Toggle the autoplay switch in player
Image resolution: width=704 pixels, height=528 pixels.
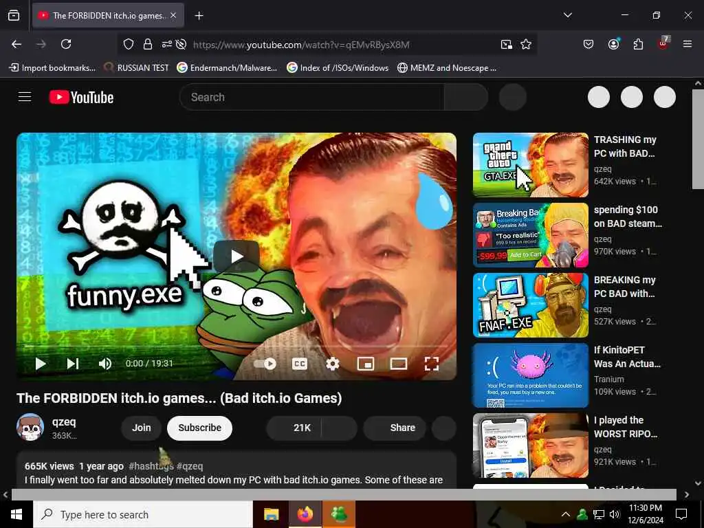[265, 364]
